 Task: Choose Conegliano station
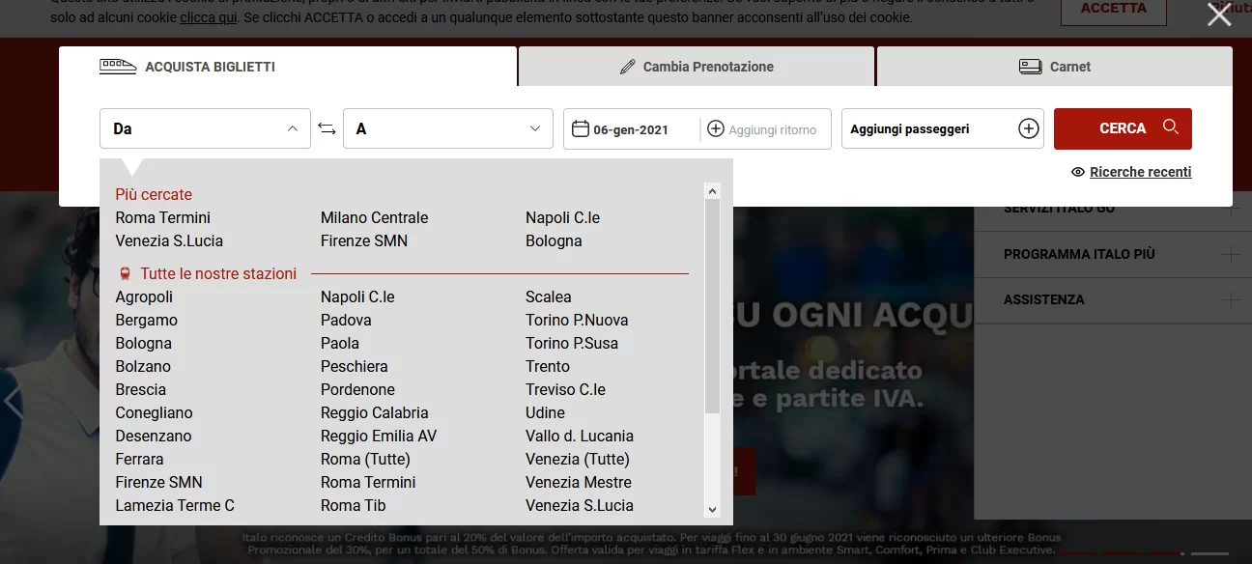155,412
